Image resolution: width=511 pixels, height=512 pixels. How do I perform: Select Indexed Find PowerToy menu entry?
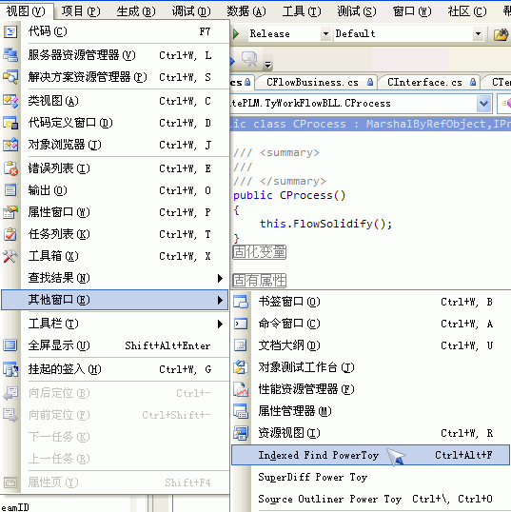pyautogui.click(x=370, y=455)
